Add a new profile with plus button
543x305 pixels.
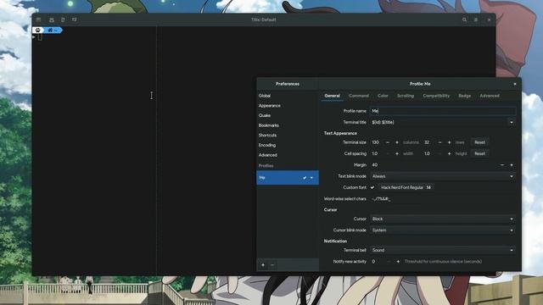[x=263, y=265]
